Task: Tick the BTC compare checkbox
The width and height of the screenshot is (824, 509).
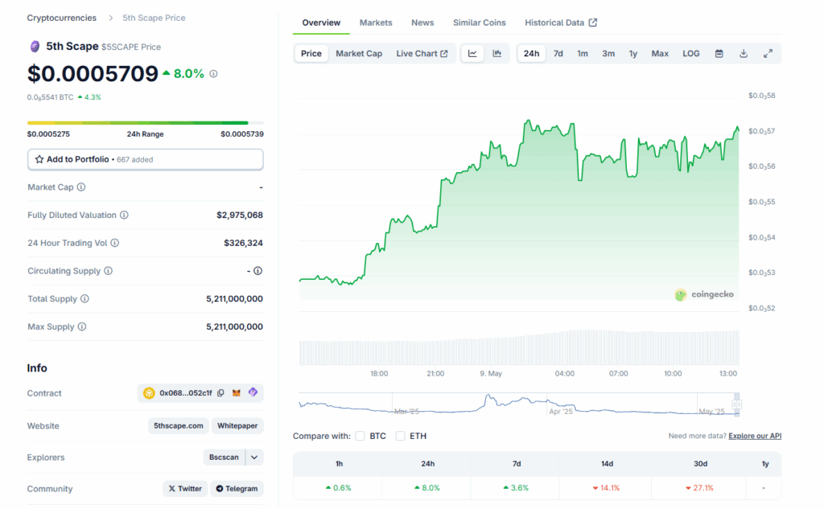Action: 360,436
